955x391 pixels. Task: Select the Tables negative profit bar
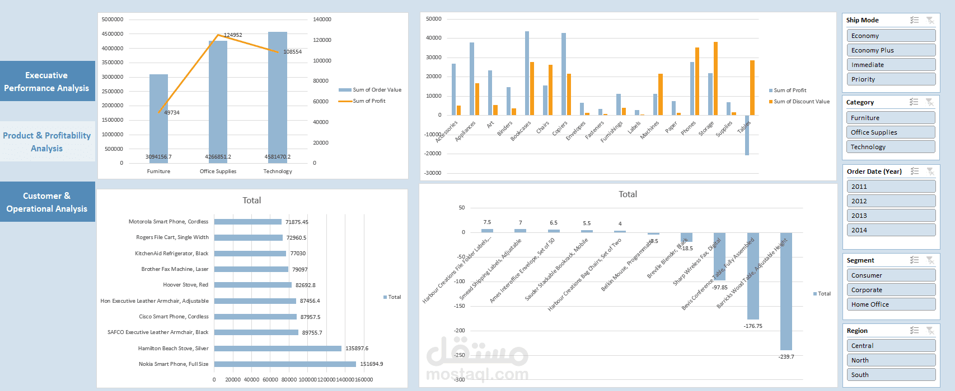tap(747, 135)
